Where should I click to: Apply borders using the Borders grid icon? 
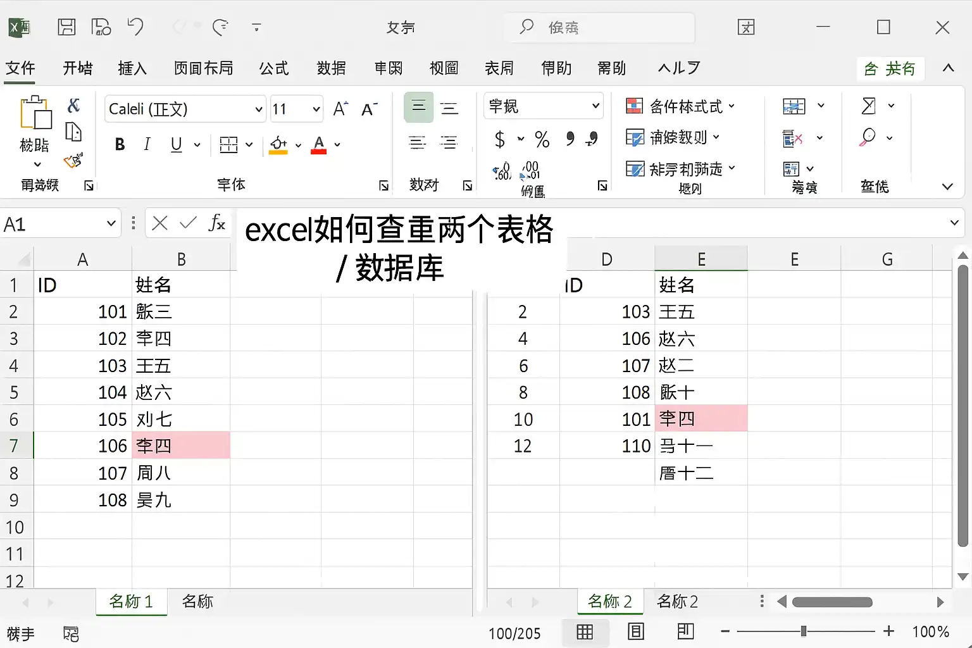228,145
